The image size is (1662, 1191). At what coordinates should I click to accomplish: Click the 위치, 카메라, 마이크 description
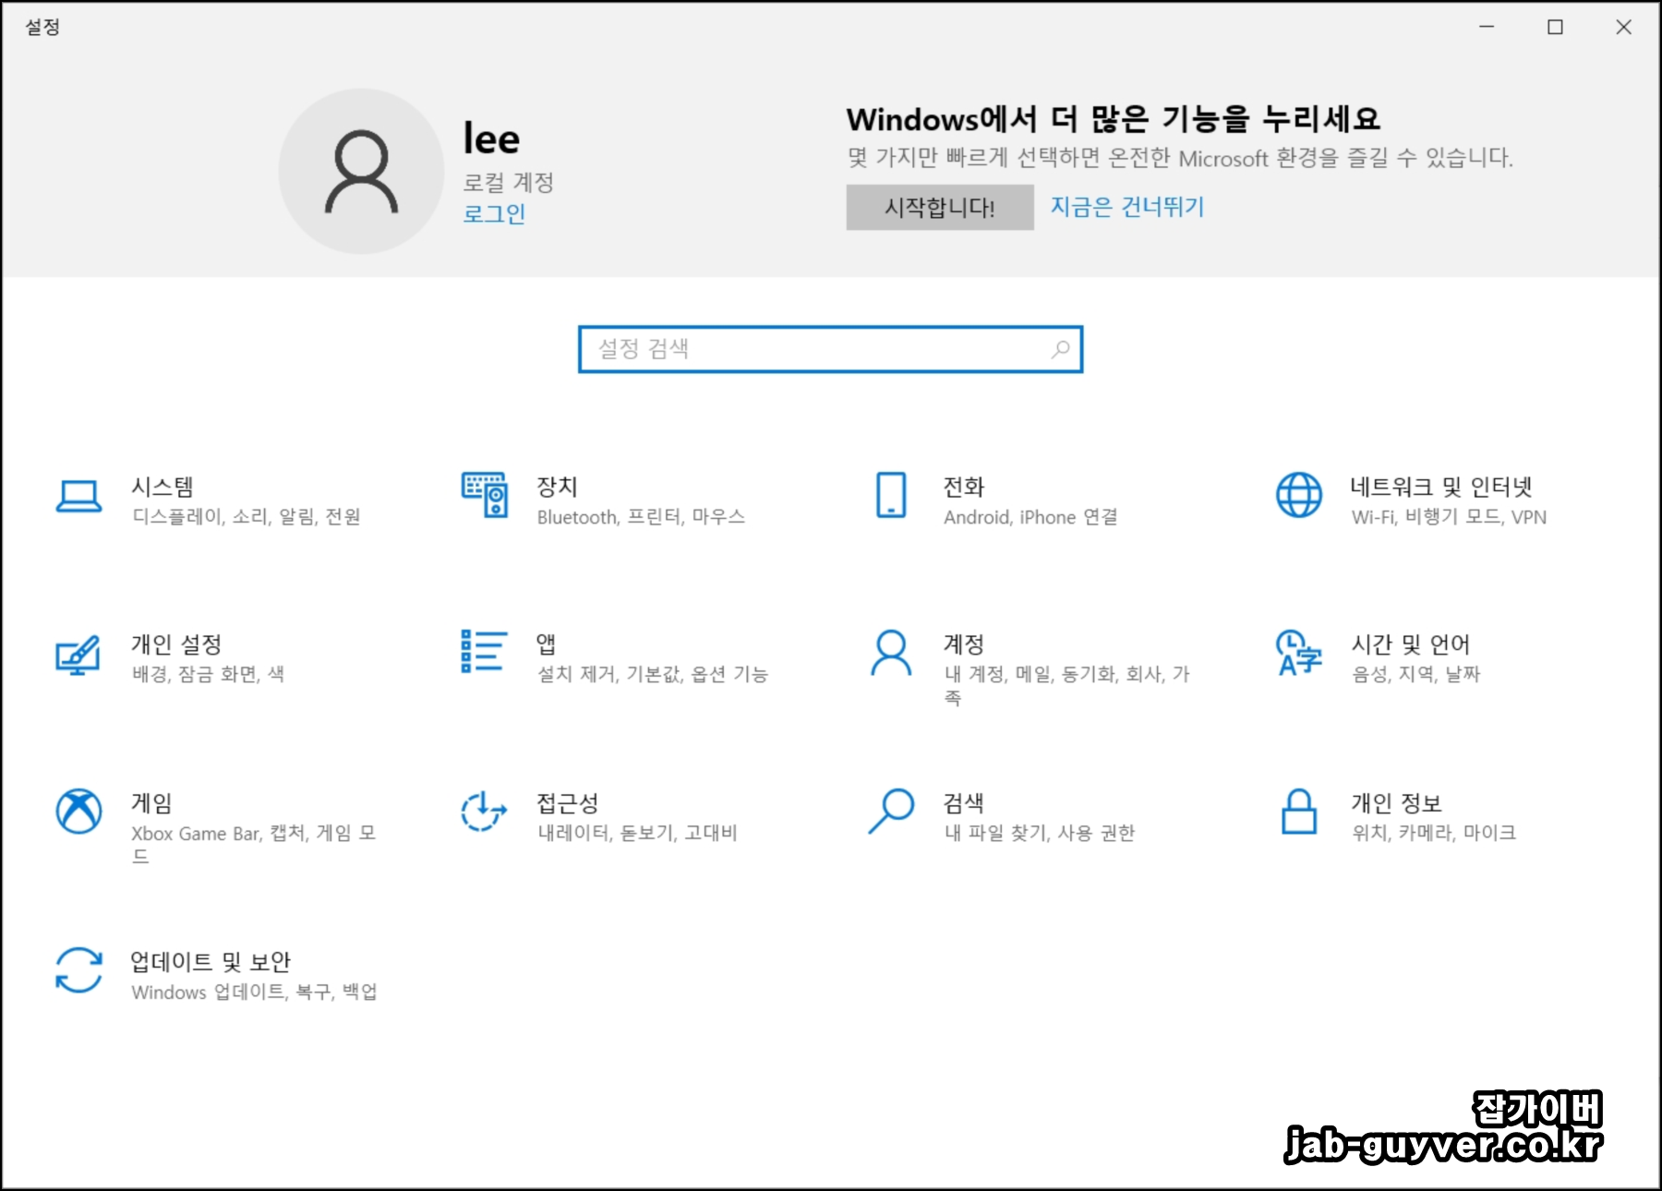1434,834
